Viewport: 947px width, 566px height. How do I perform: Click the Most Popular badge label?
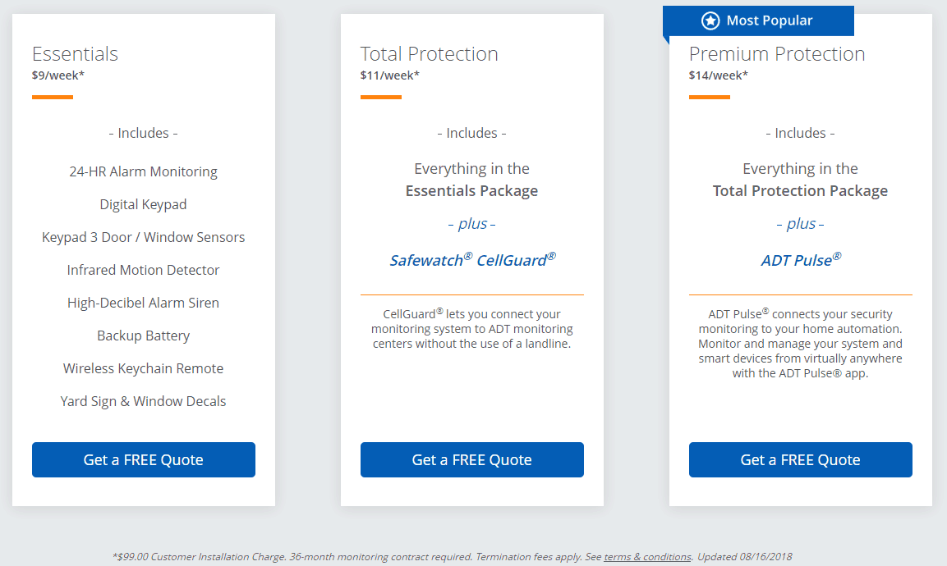tap(770, 21)
